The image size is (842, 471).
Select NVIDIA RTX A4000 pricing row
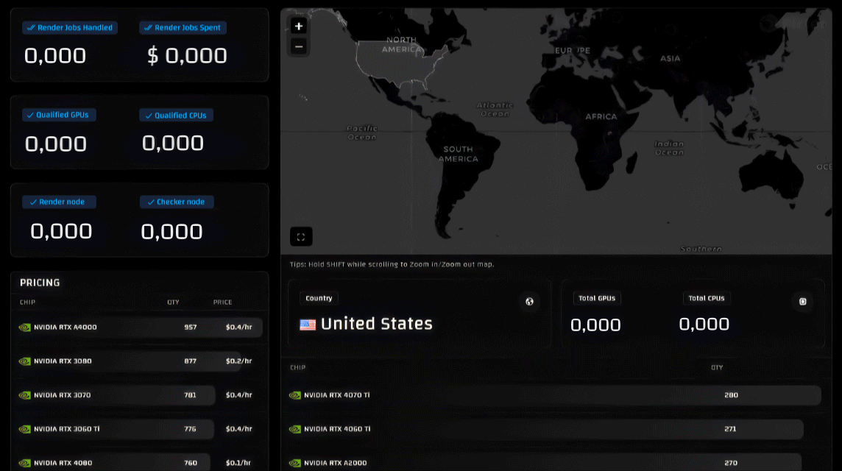[140, 327]
